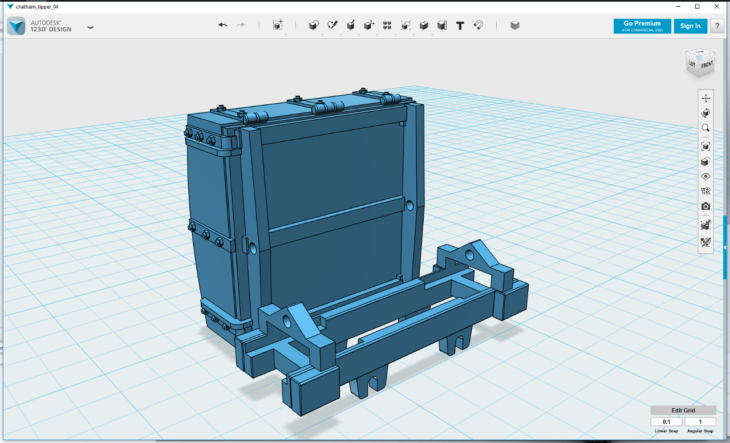
Task: Switch to the Left view on view cube
Action: (x=692, y=64)
